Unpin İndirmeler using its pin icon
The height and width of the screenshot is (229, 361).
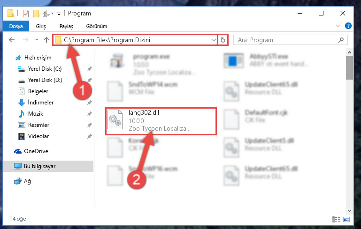89,103
